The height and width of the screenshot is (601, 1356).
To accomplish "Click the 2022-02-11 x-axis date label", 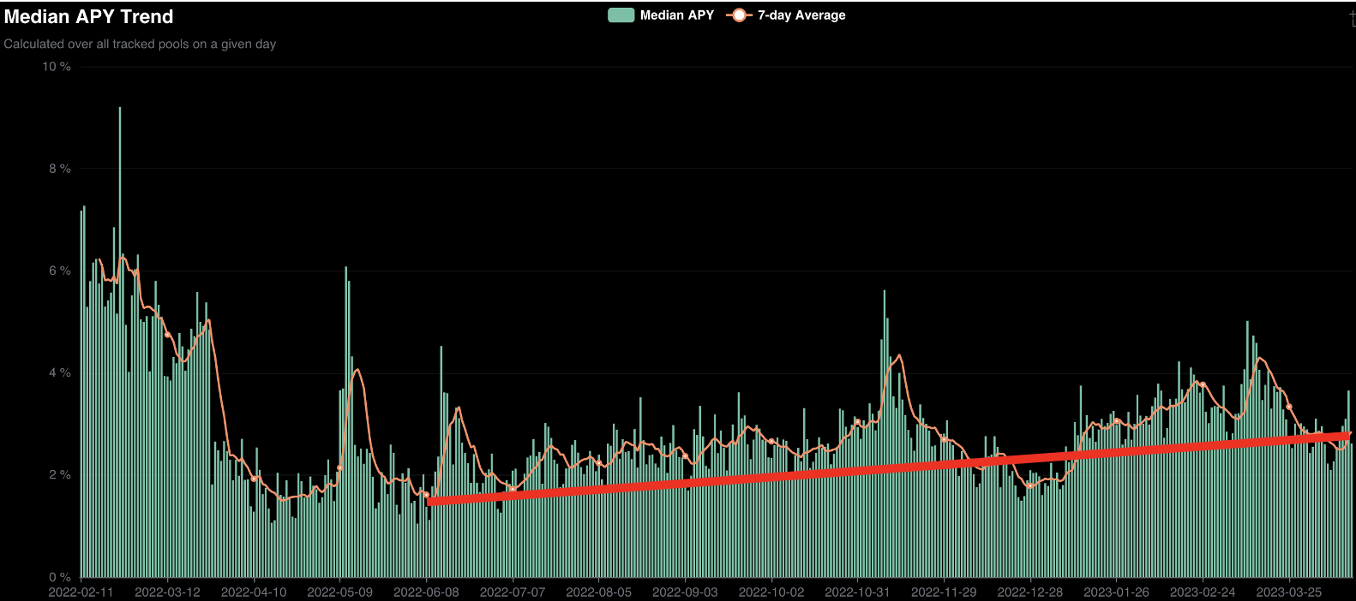I will [x=81, y=592].
